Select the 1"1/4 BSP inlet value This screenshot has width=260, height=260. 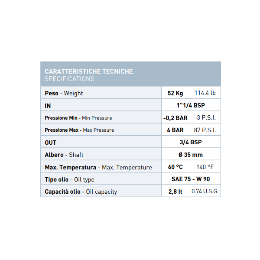pos(190,105)
